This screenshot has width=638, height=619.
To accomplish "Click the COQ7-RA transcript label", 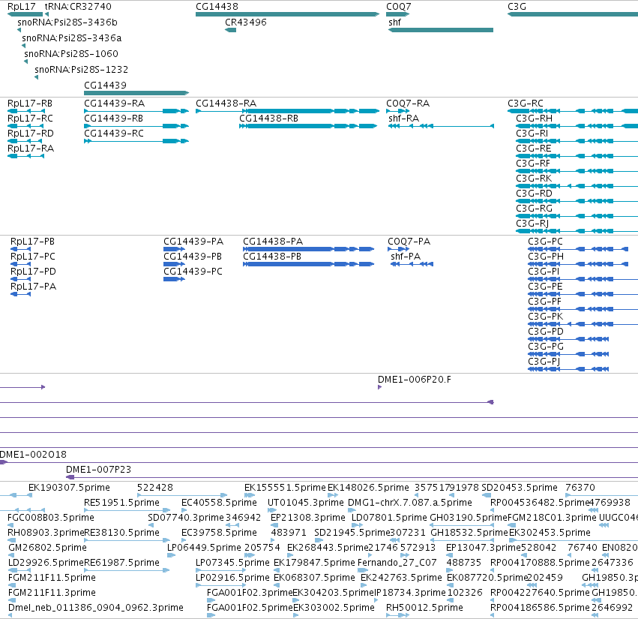I will (x=408, y=104).
